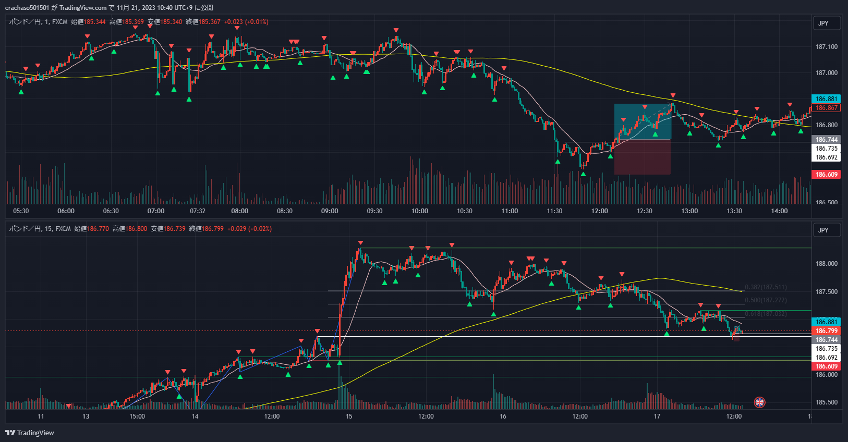
Task: Open the JPY currency selector on the 15-minute chart
Action: pos(827,230)
